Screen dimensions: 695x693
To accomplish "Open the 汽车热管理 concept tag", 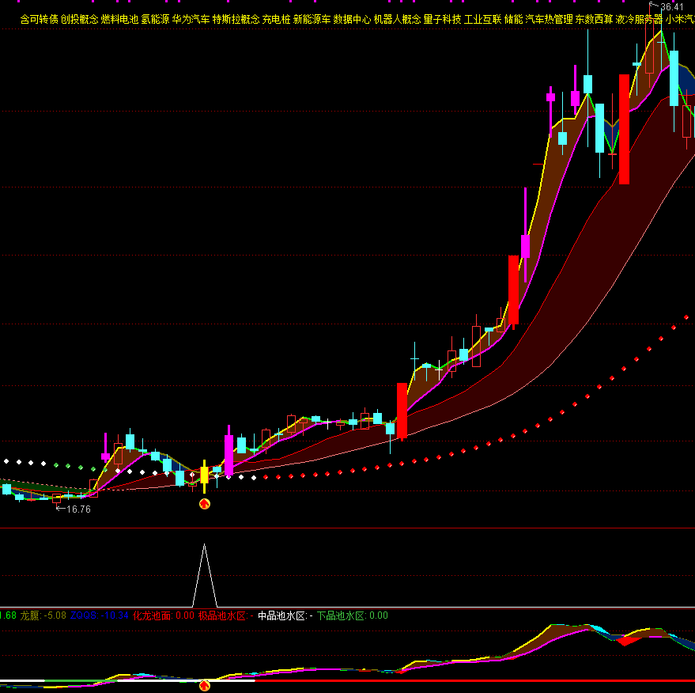I will 549,19.
